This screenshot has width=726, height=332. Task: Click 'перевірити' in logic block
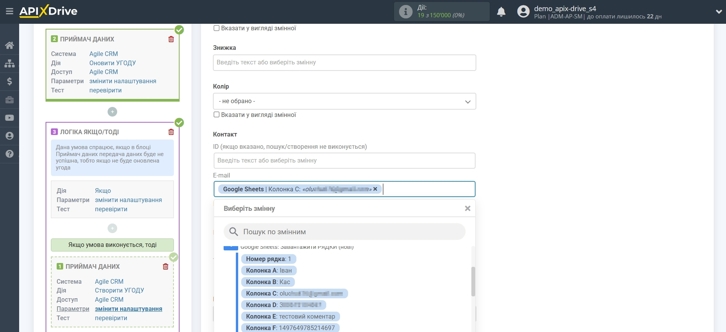coord(111,209)
